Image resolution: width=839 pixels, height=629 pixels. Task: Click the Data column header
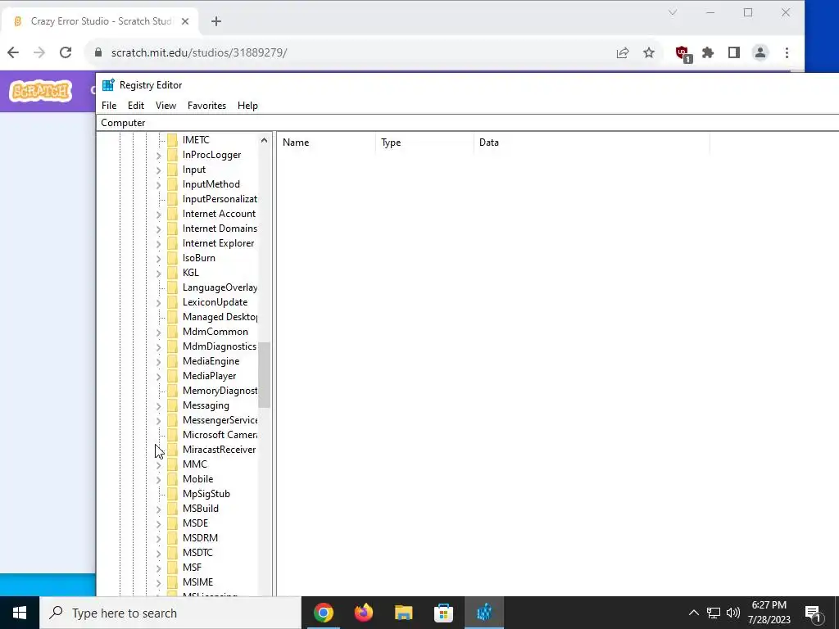(x=592, y=143)
